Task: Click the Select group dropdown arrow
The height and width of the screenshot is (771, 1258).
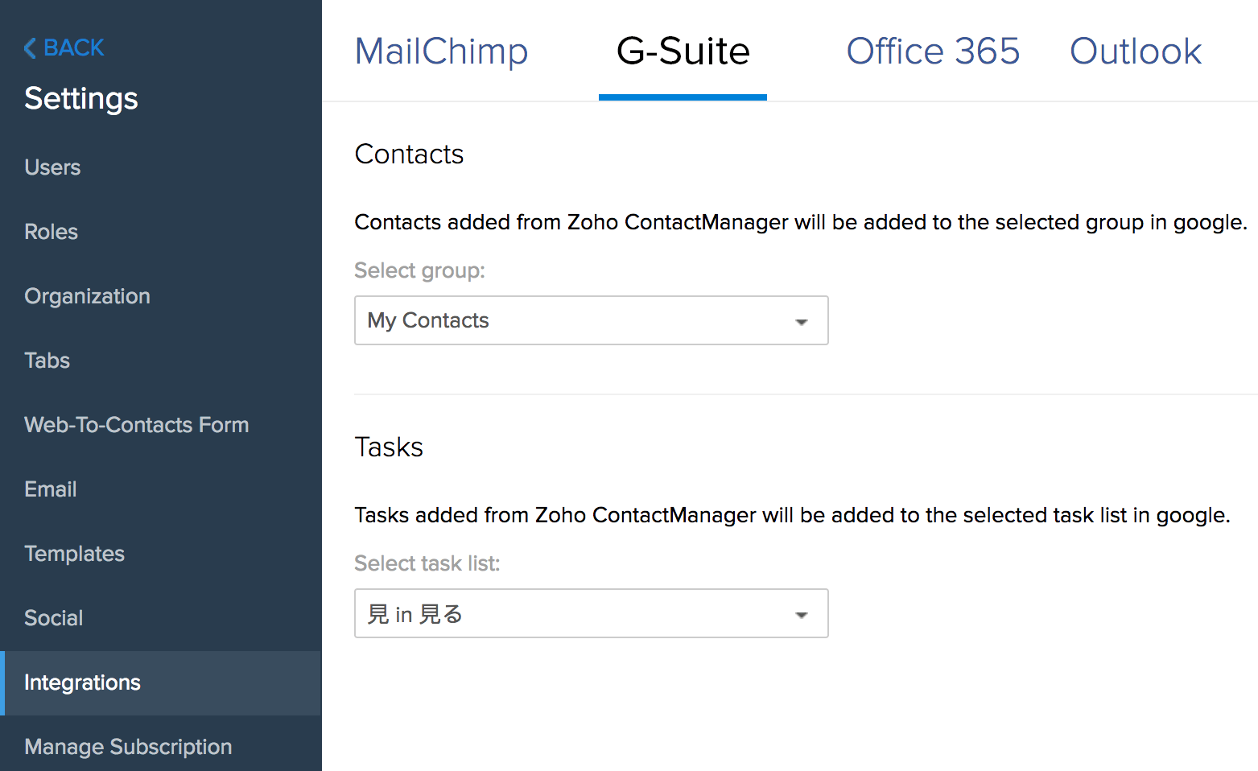Action: (801, 322)
